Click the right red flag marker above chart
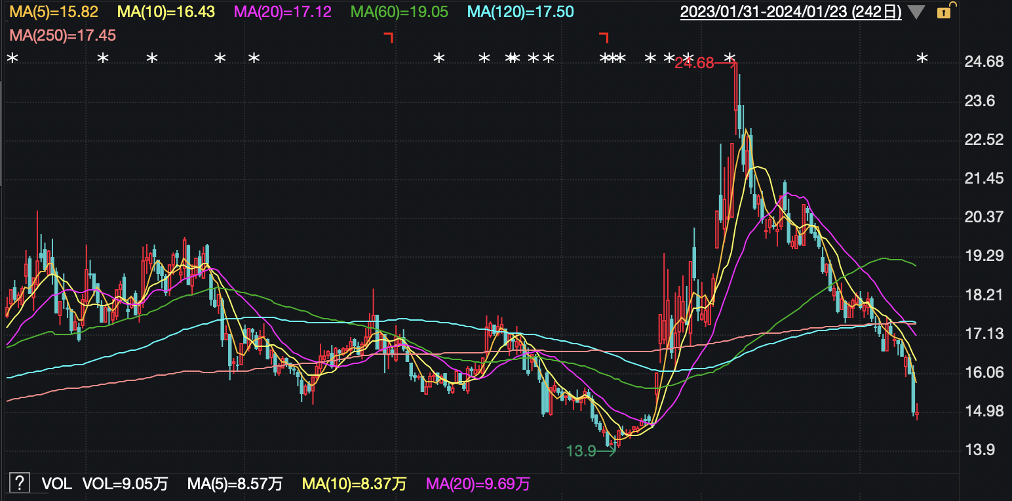The image size is (1012, 501). [x=604, y=37]
